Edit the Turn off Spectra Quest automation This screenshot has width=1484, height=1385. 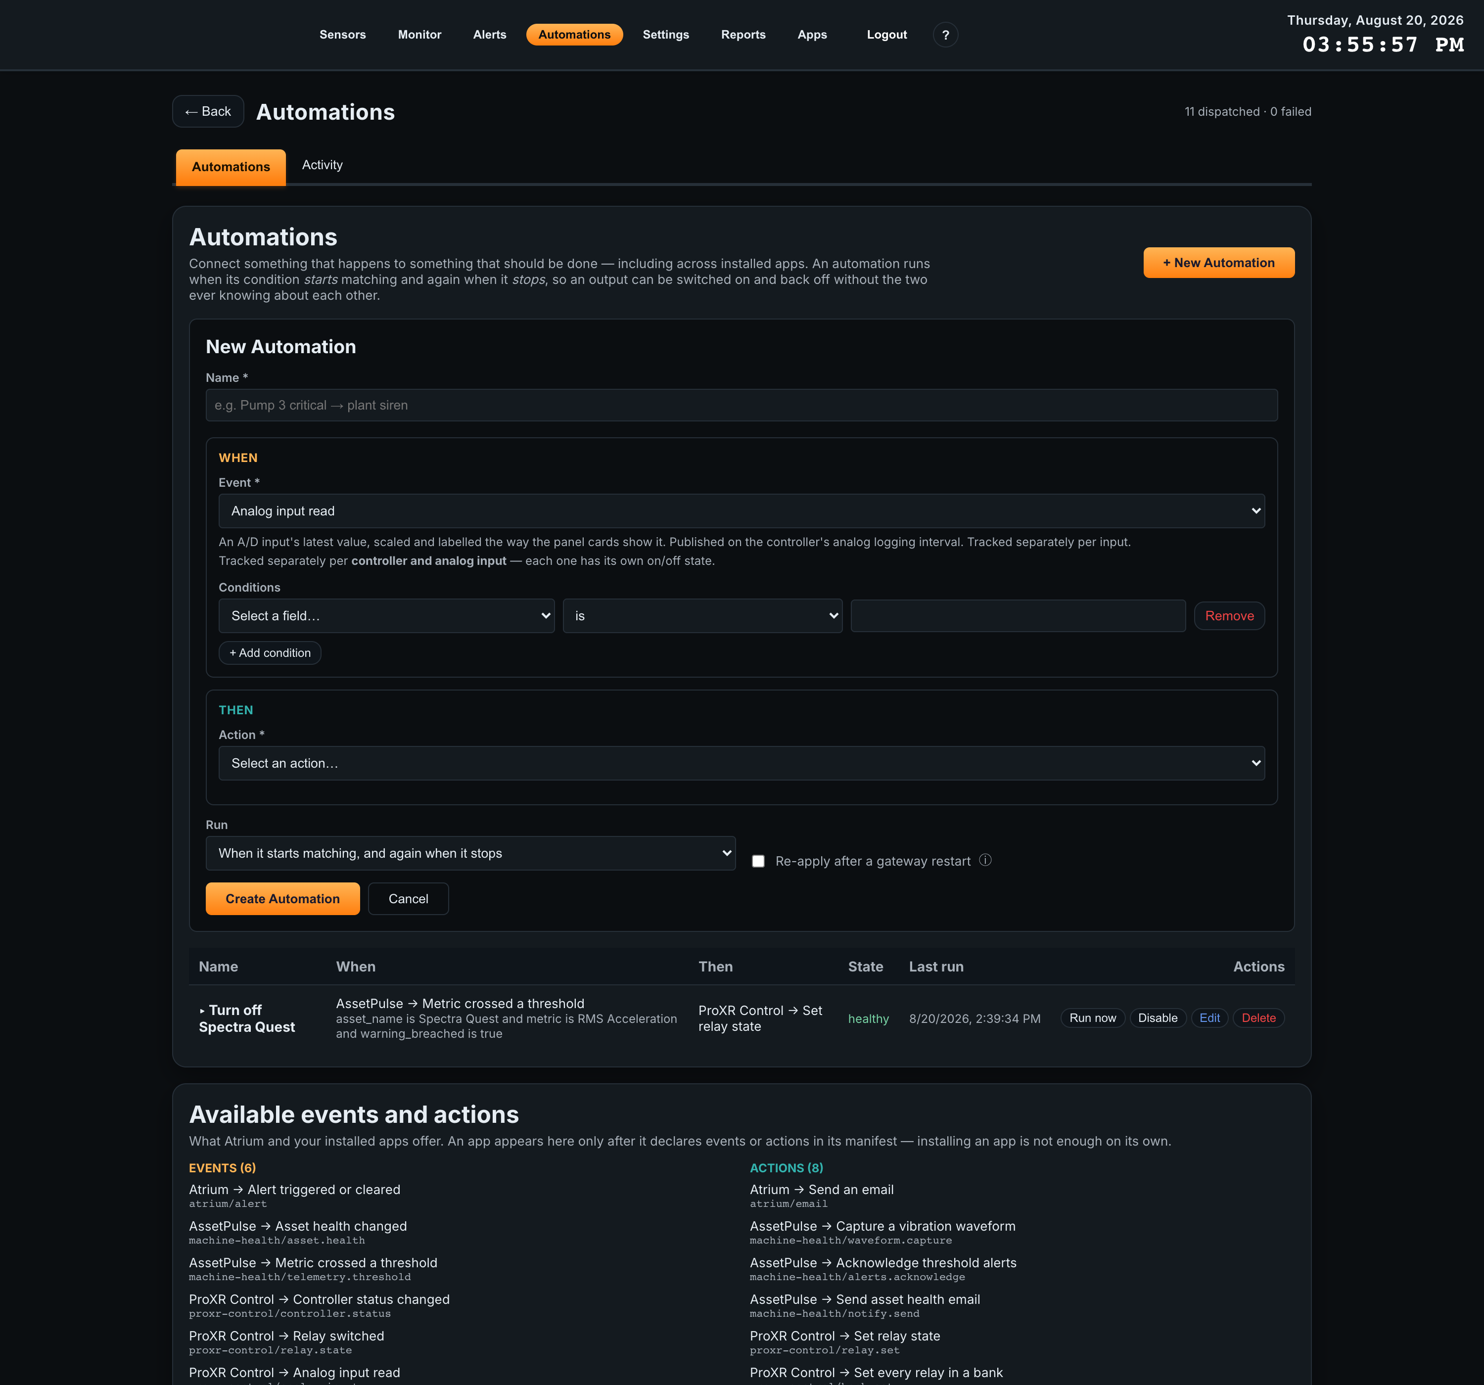[x=1209, y=1017]
